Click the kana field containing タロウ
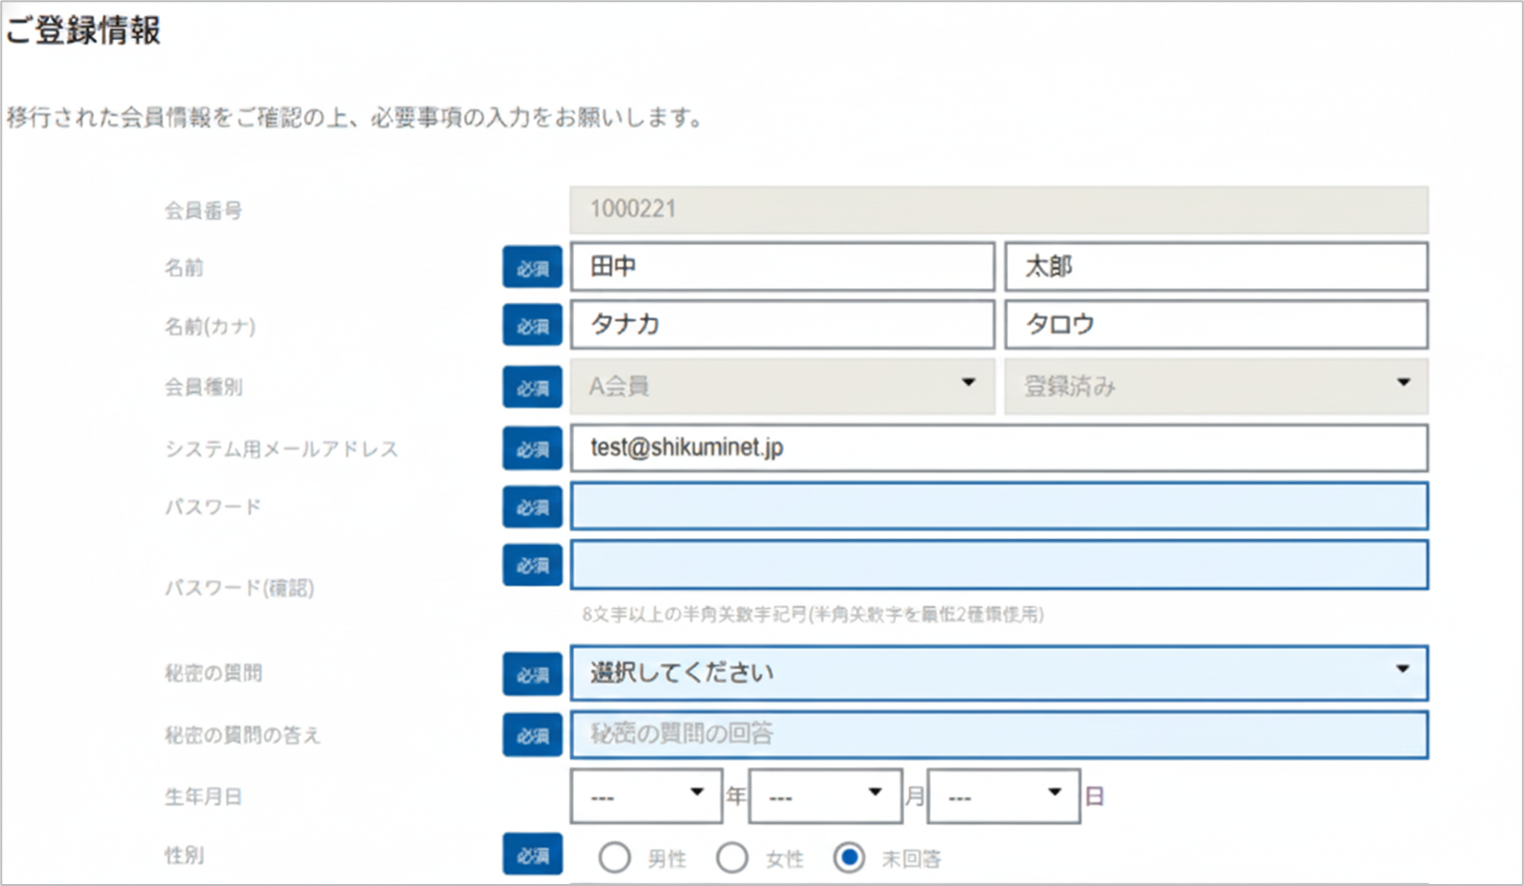Image resolution: width=1524 pixels, height=886 pixels. [1215, 324]
